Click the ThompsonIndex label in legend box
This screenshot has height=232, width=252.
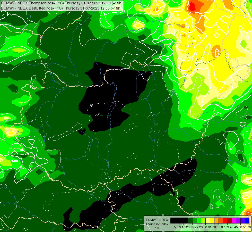click(157, 224)
